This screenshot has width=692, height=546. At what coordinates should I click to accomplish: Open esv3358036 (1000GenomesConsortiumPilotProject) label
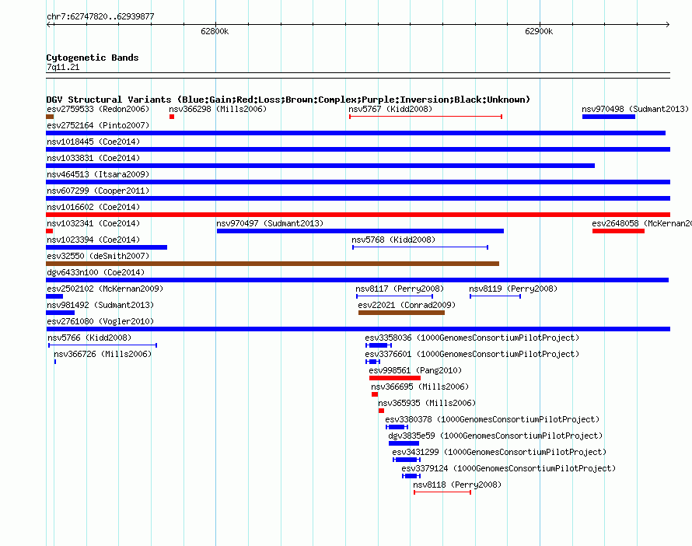click(472, 338)
